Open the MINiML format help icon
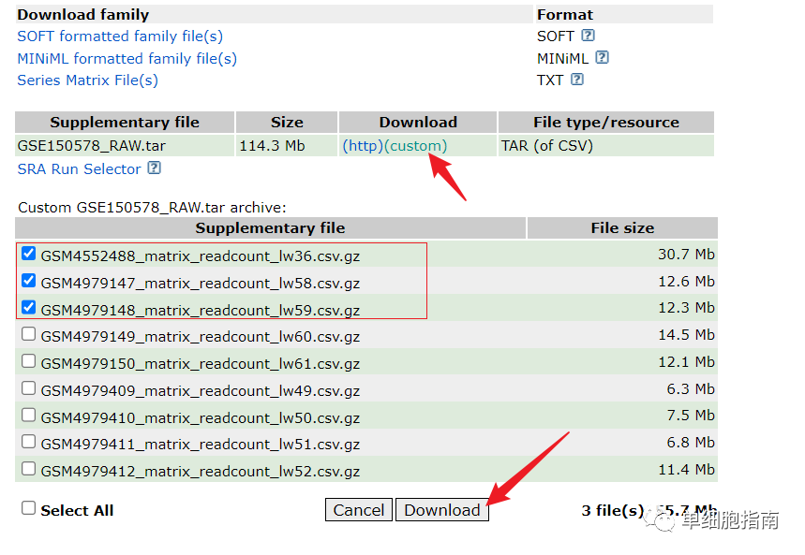This screenshot has height=555, width=805. point(602,57)
